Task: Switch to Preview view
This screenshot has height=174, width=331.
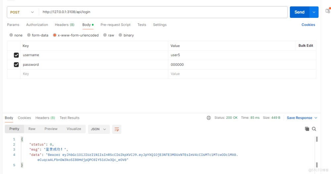Action: click(x=51, y=129)
